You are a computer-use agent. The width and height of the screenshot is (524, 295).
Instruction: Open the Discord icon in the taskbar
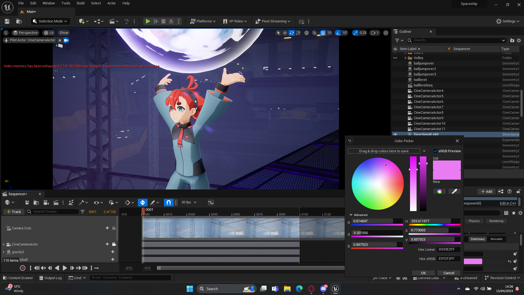pyautogui.click(x=323, y=289)
